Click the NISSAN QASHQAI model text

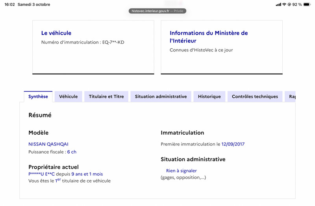[x=48, y=144]
